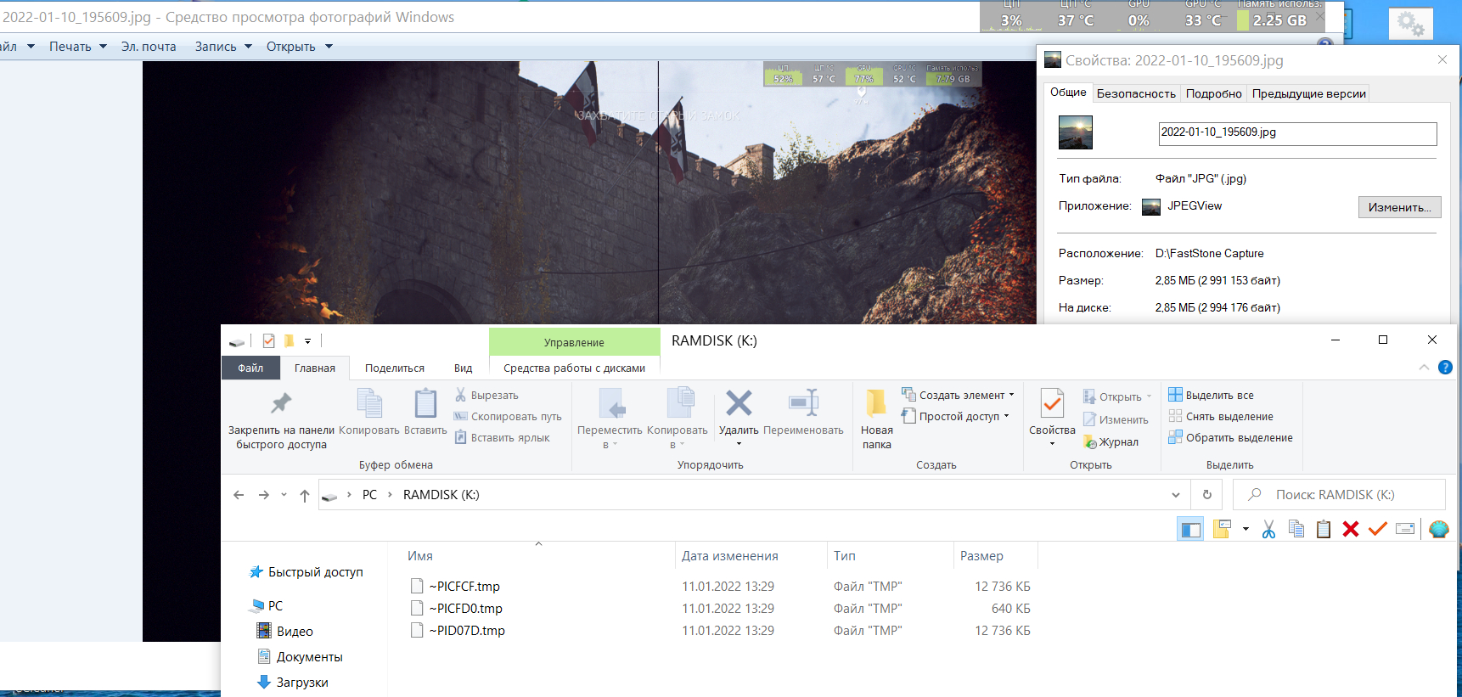1462x697 pixels.
Task: Open Предыдущие версии tab in Properties
Action: point(1309,93)
